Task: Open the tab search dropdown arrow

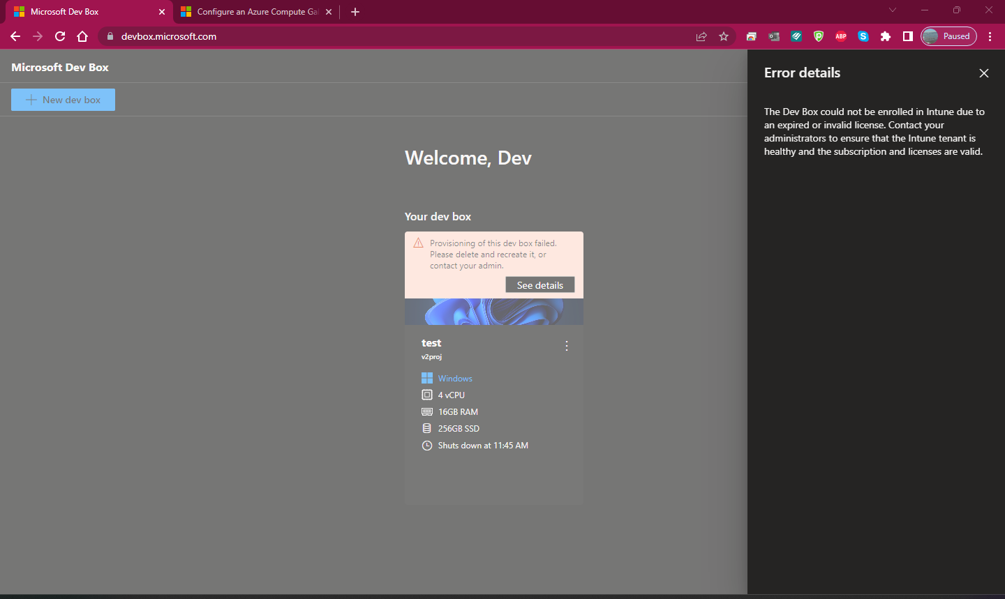Action: [893, 10]
